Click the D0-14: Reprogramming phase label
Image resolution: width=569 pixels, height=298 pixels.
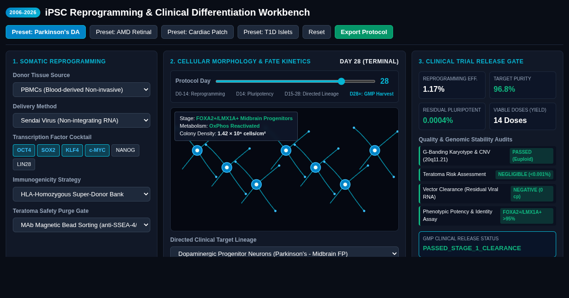click(x=200, y=94)
